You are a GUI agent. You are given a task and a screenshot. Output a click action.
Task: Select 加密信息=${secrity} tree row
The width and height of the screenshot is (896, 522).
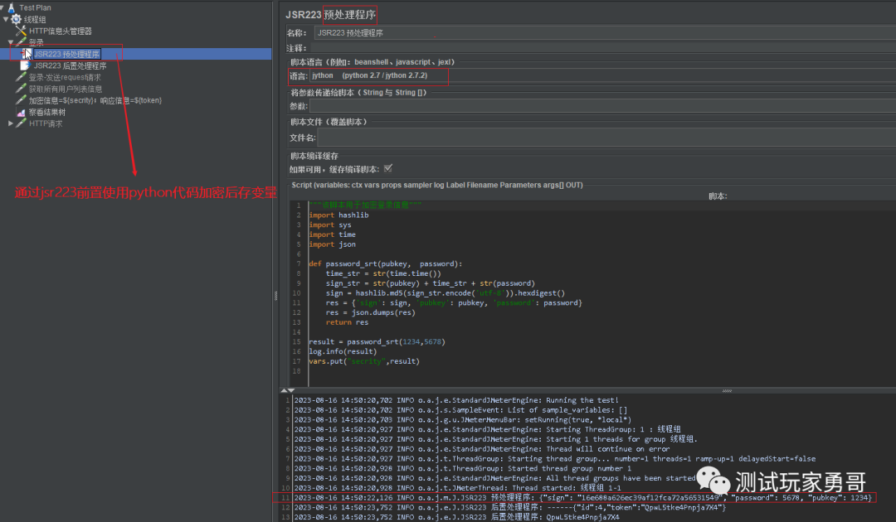(x=95, y=100)
